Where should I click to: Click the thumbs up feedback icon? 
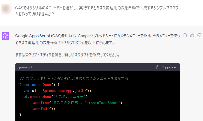(192, 35)
